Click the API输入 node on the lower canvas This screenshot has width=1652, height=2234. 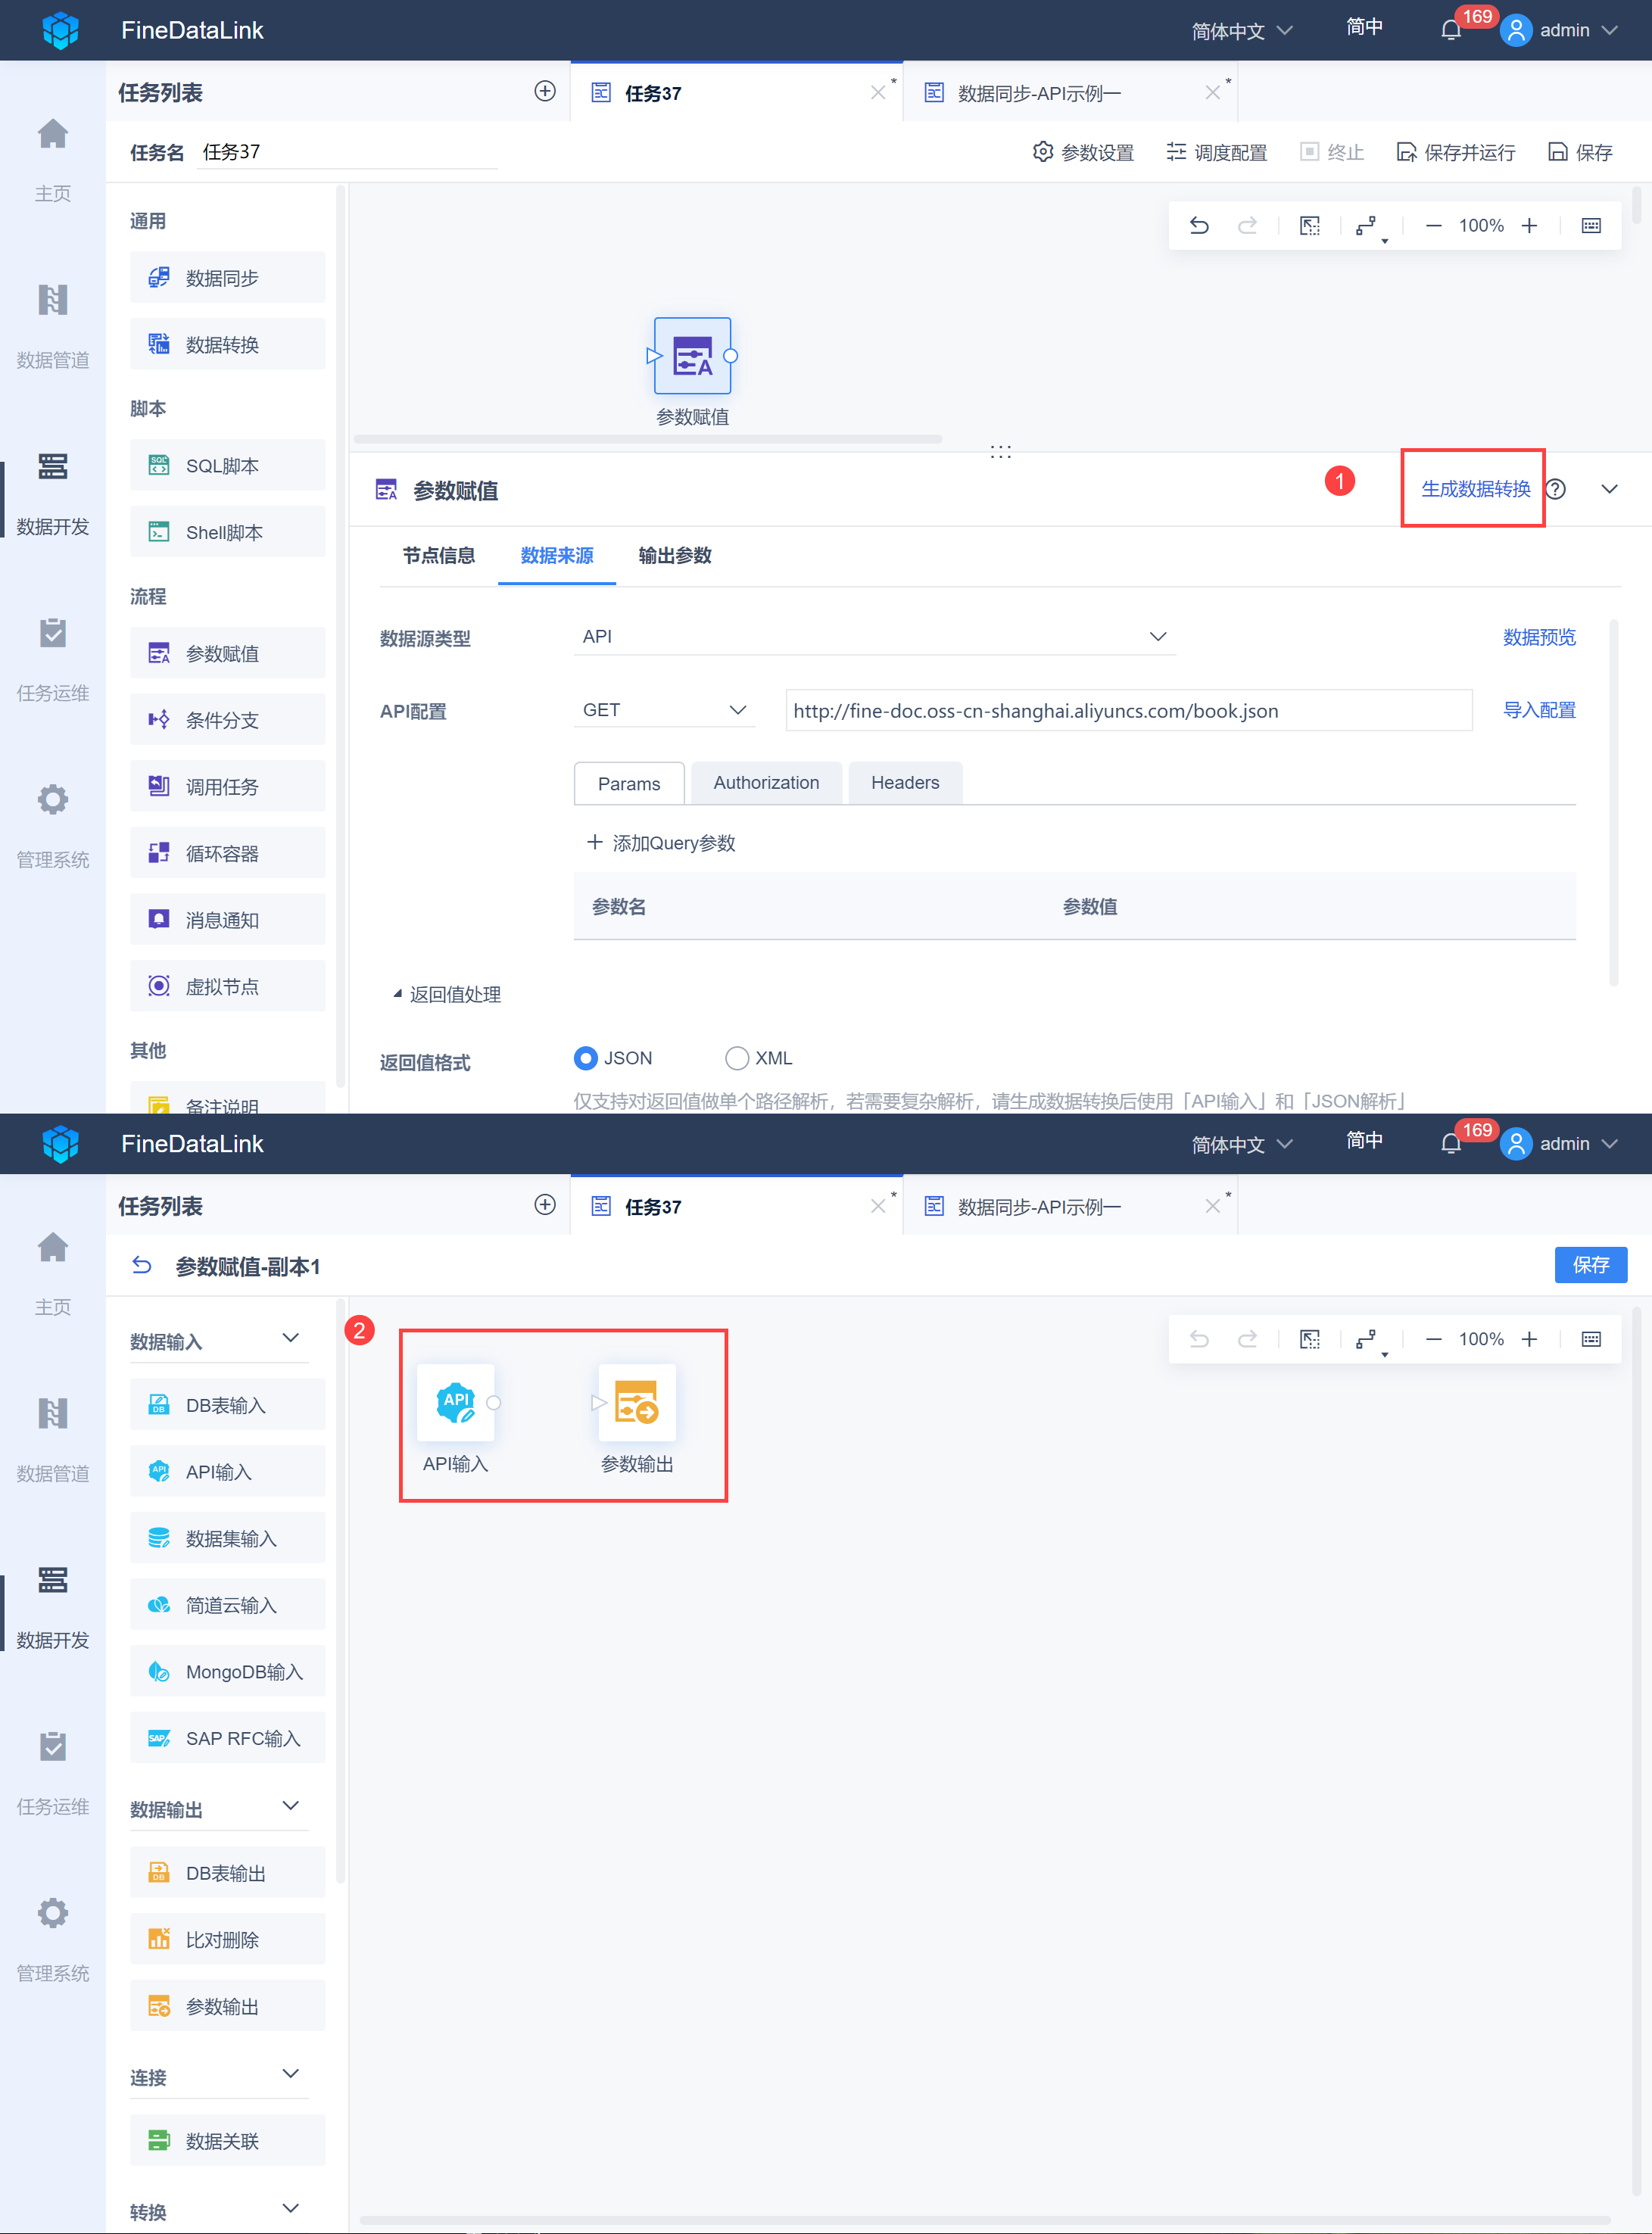pyautogui.click(x=456, y=1402)
